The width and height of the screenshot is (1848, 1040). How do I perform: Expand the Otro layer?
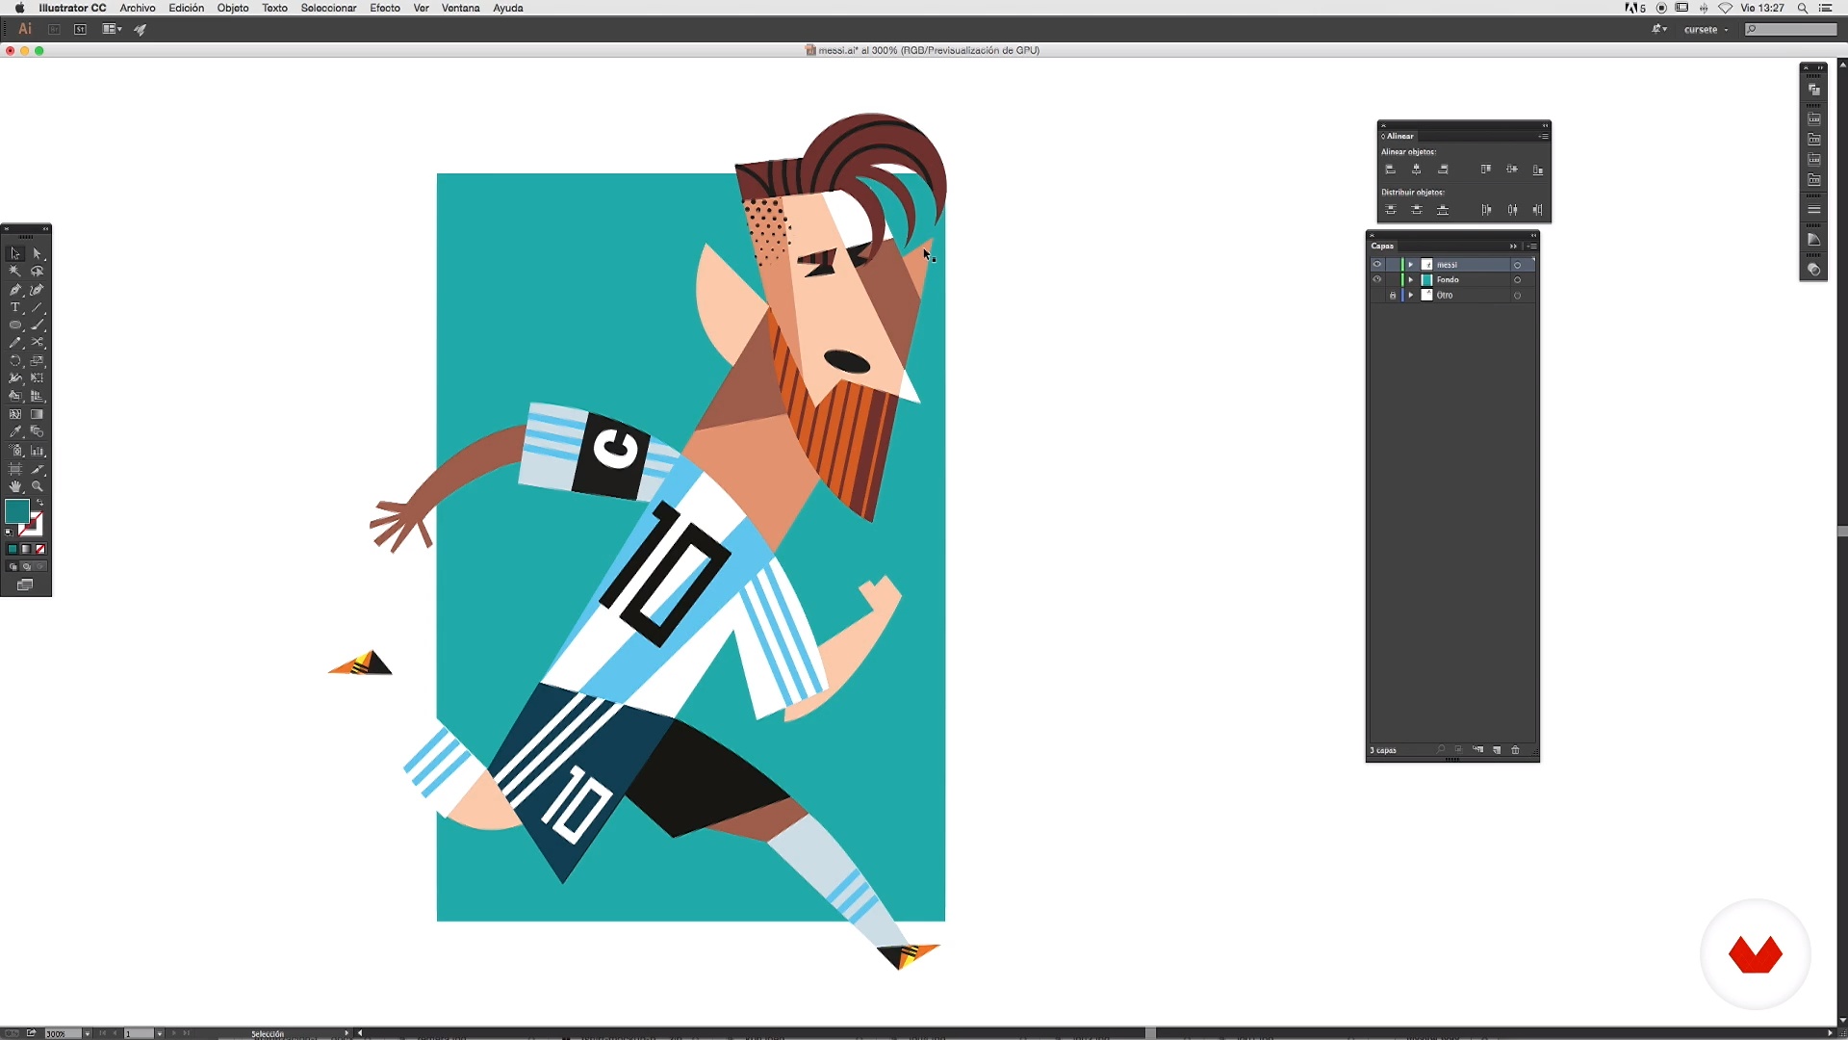coord(1411,296)
